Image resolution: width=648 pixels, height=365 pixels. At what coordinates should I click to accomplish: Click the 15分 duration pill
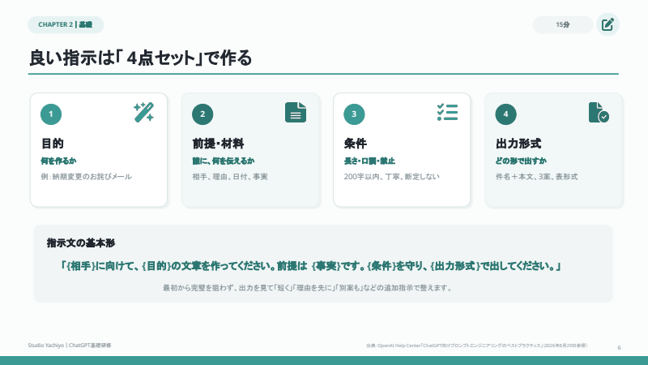[x=563, y=25]
